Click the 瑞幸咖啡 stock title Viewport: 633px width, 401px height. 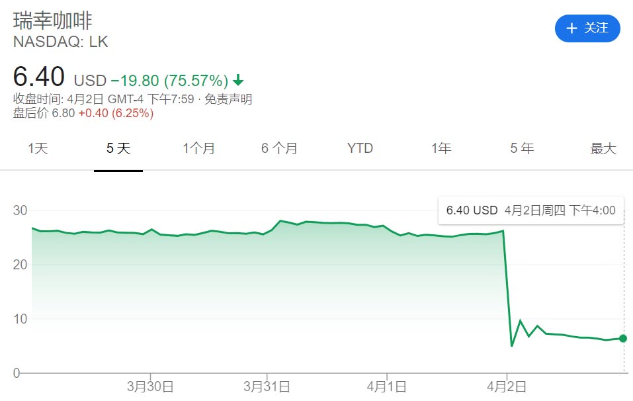(52, 19)
